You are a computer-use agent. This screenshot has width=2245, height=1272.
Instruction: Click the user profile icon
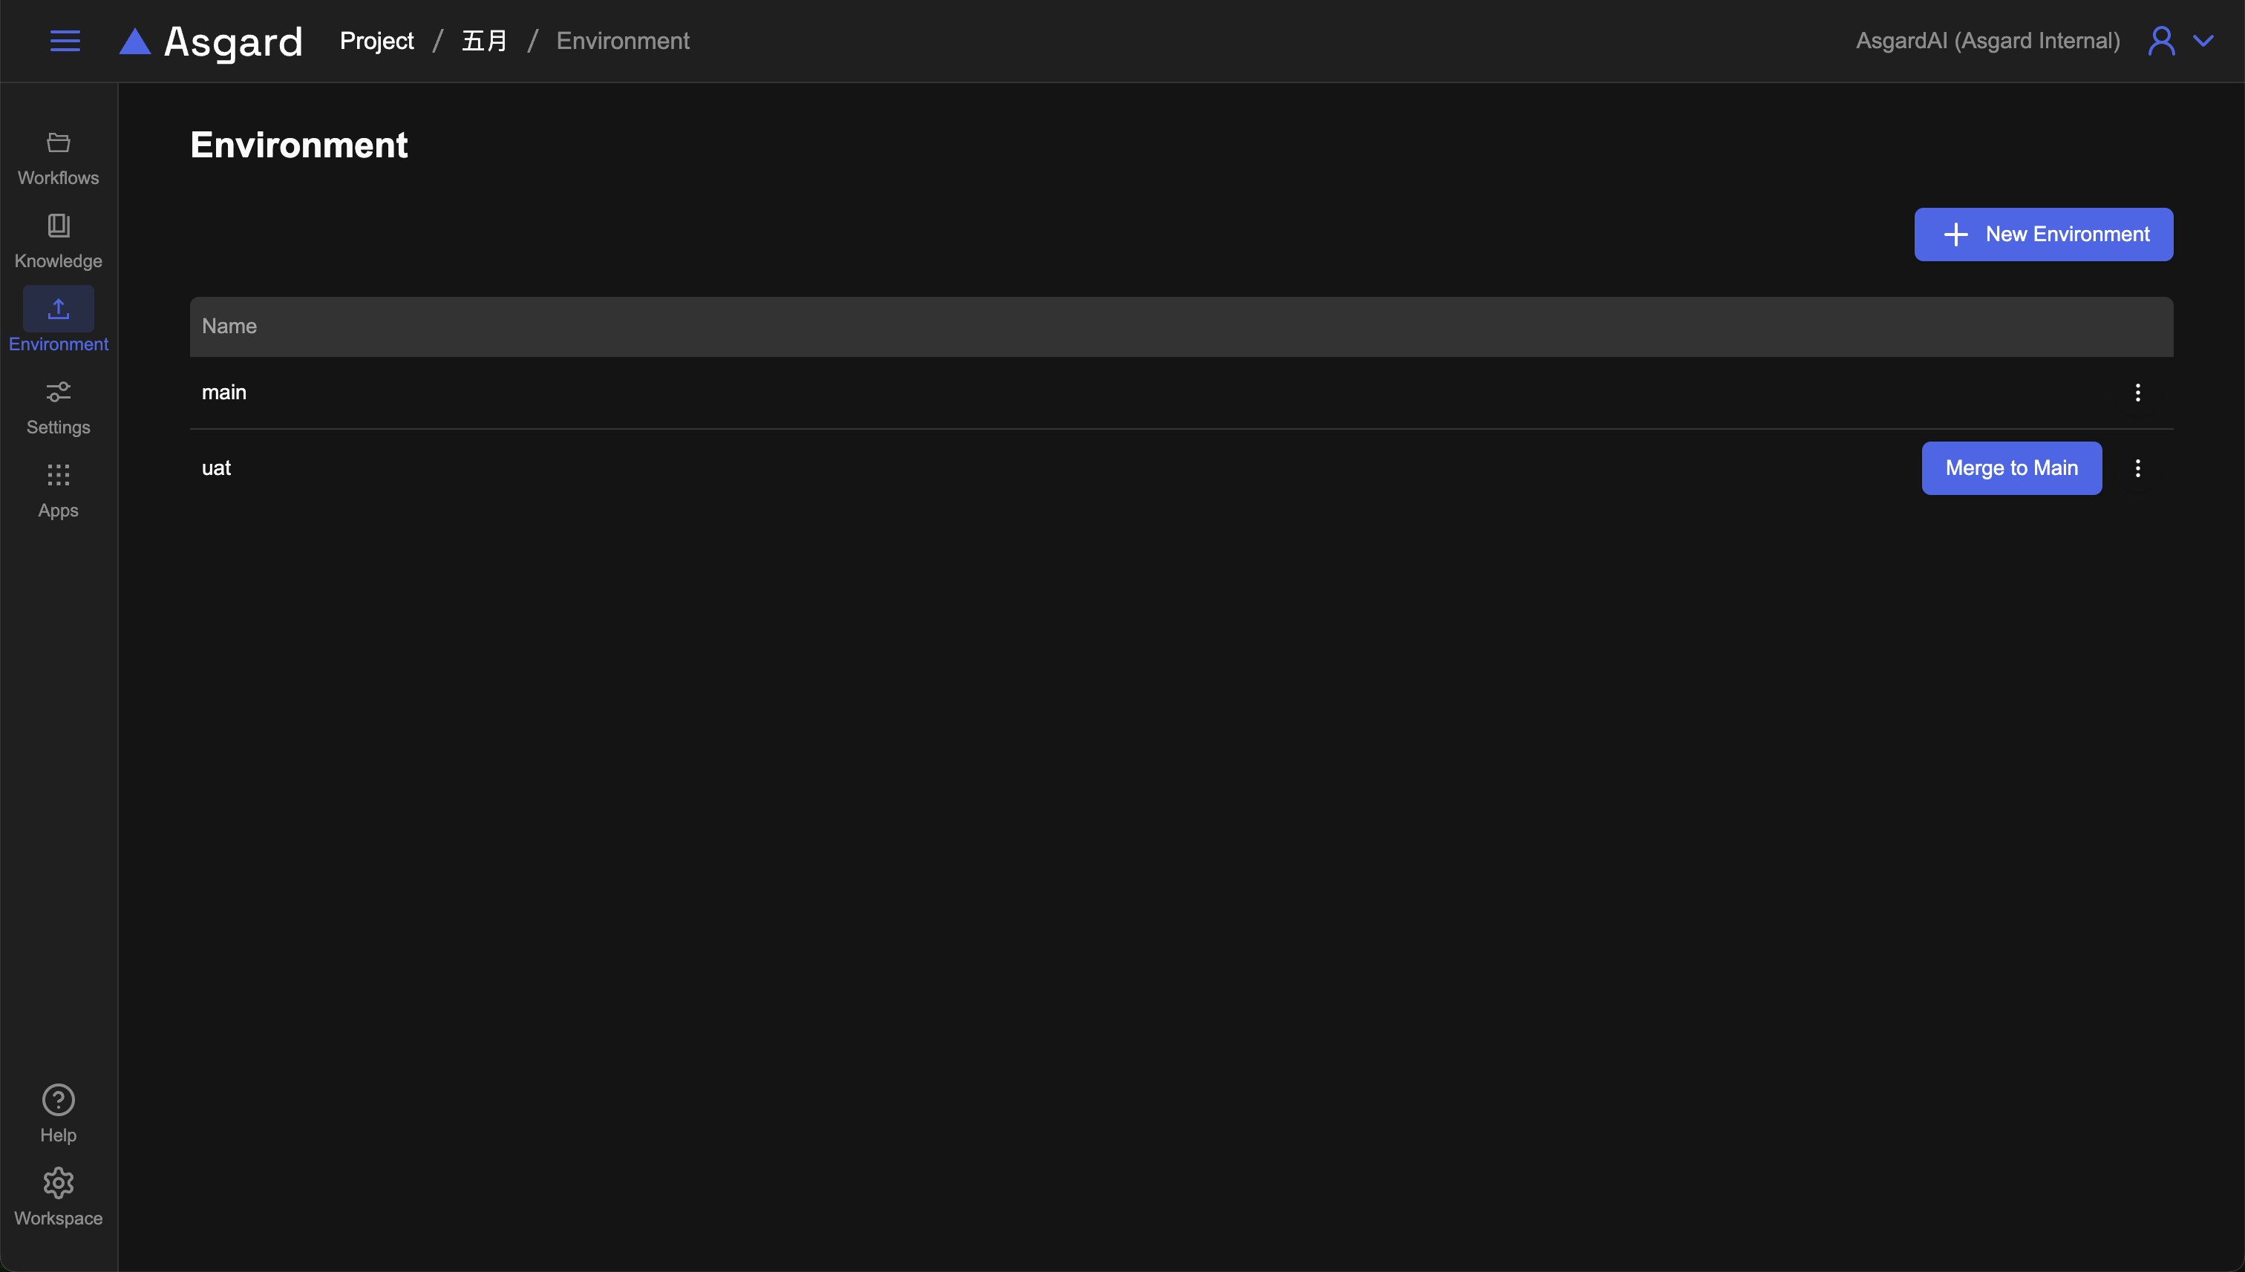2161,41
